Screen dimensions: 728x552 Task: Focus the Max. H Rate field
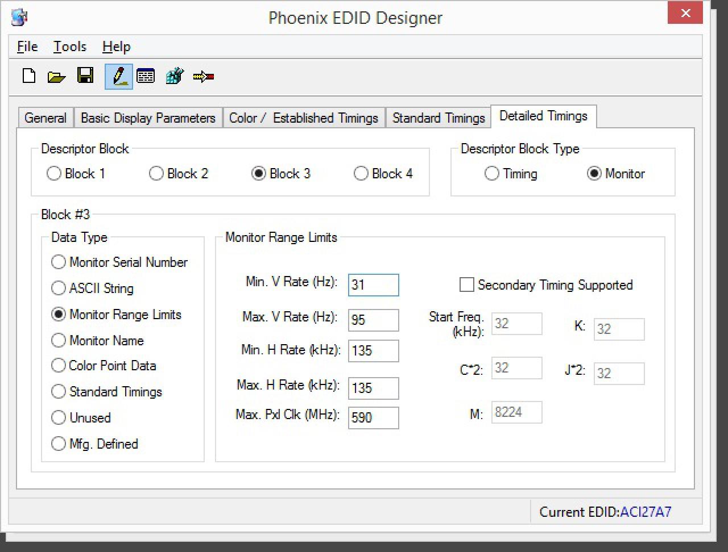[373, 388]
